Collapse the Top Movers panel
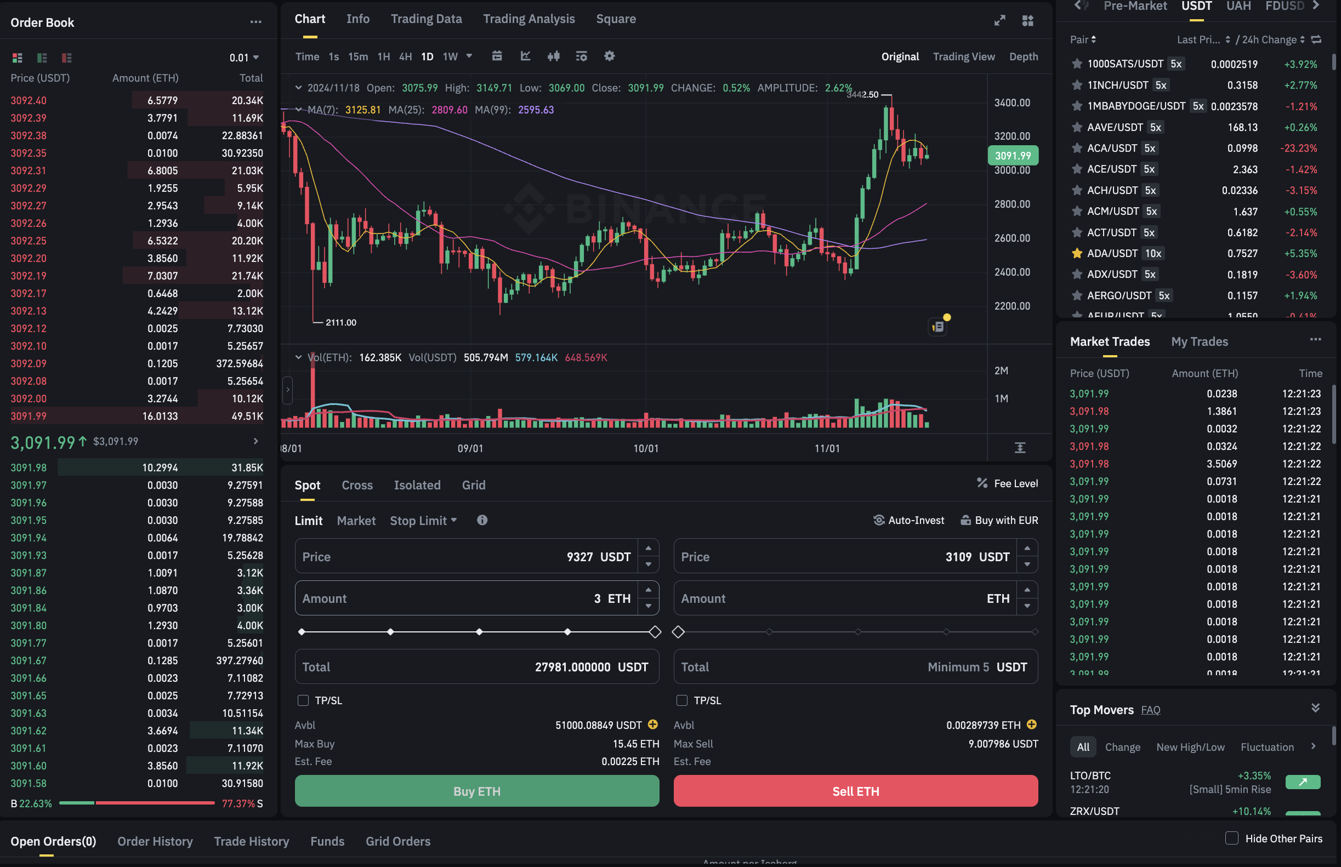Viewport: 1341px width, 867px height. [x=1316, y=708]
